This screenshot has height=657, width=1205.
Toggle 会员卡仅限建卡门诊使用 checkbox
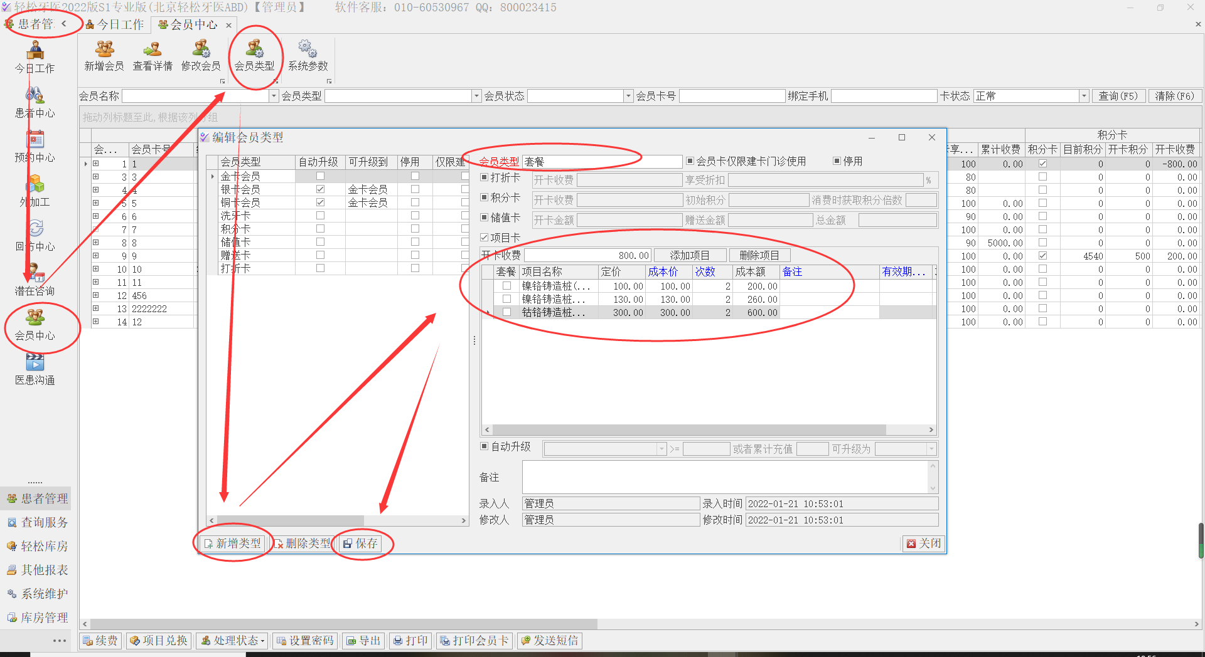(690, 161)
